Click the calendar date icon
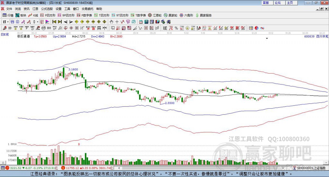The image size is (329, 177). pos(141,22)
